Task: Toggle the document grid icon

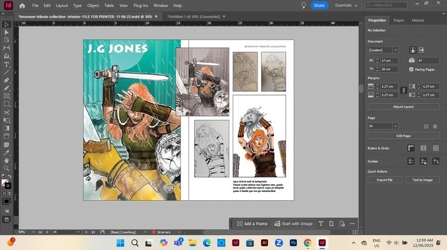Action: coord(436,148)
